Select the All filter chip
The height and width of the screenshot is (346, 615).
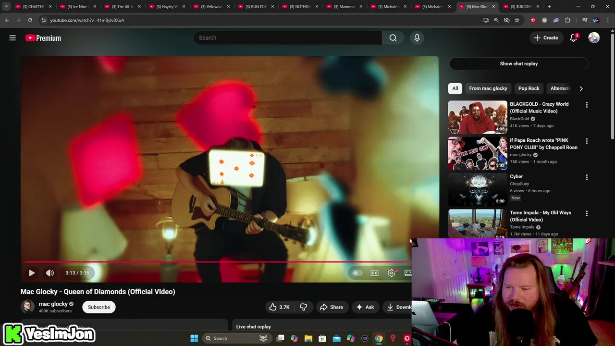(x=455, y=88)
